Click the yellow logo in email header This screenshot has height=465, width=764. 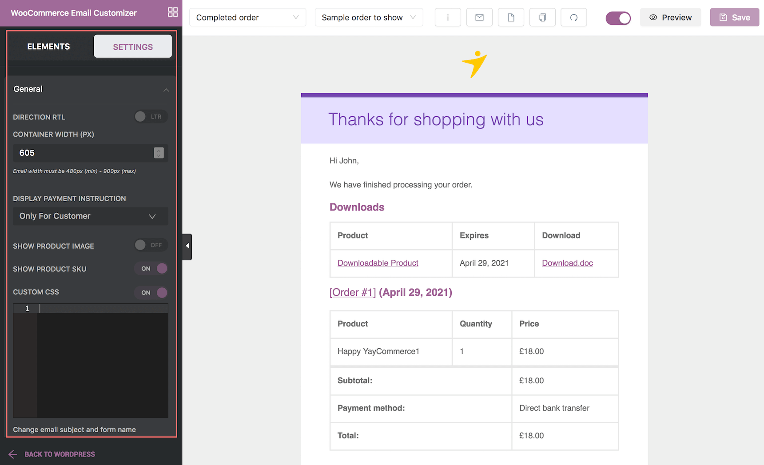474,64
